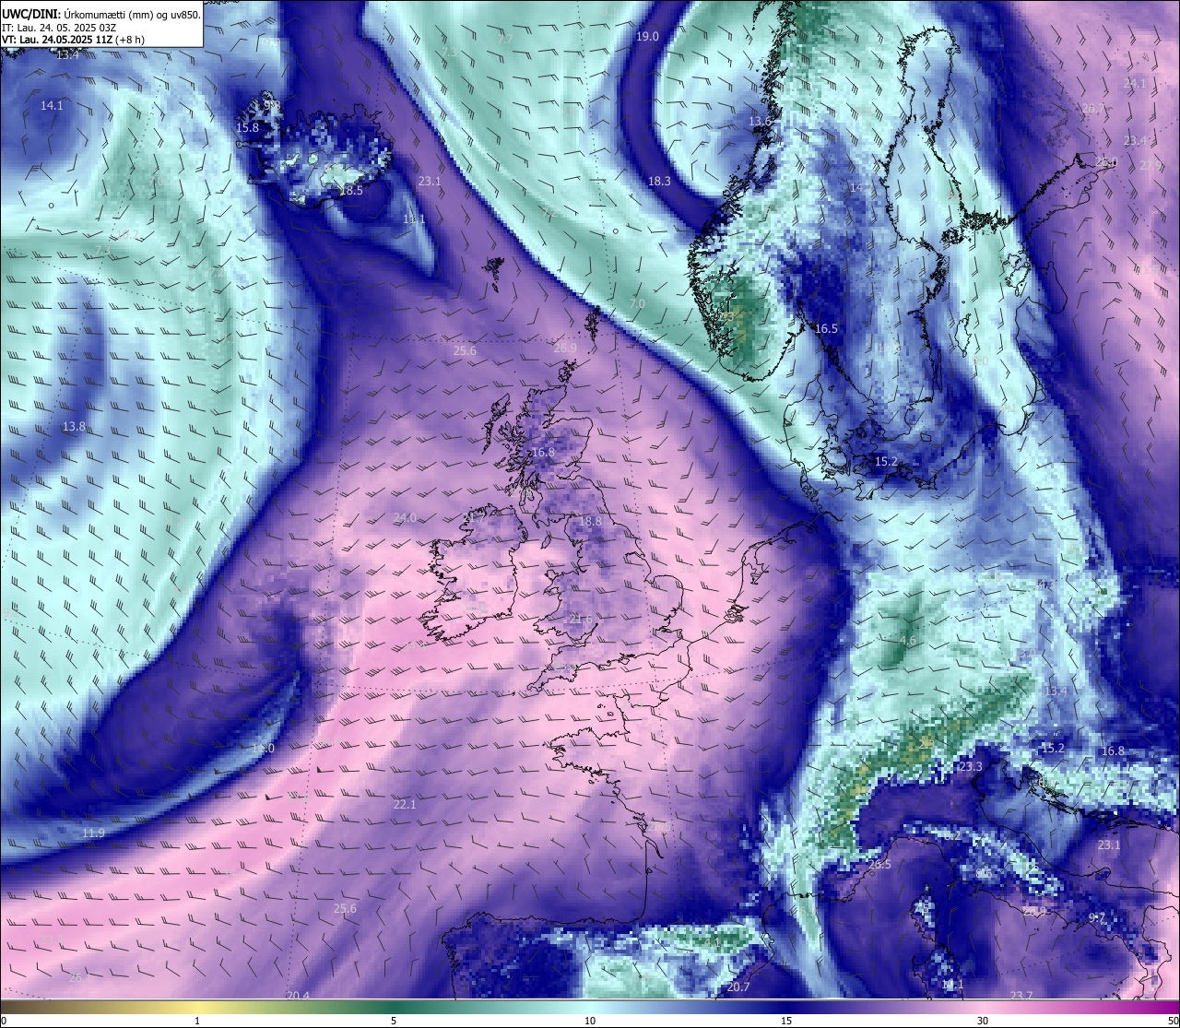The height and width of the screenshot is (1028, 1180).
Task: Click the 23.7 value at bottom right
Action: click(x=1021, y=996)
